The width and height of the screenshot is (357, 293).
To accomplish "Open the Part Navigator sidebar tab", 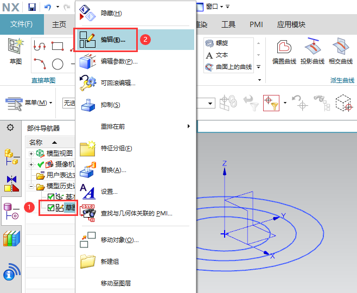I will 11,211.
